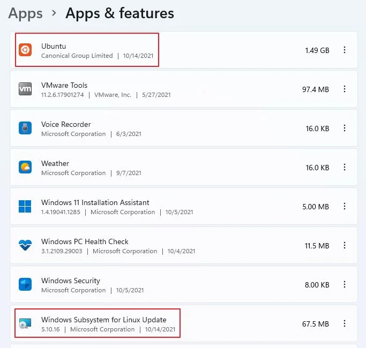Click the 6/3/2021 install date

pos(129,134)
